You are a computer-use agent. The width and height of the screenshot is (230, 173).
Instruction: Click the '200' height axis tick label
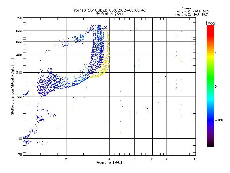[x=19, y=97]
